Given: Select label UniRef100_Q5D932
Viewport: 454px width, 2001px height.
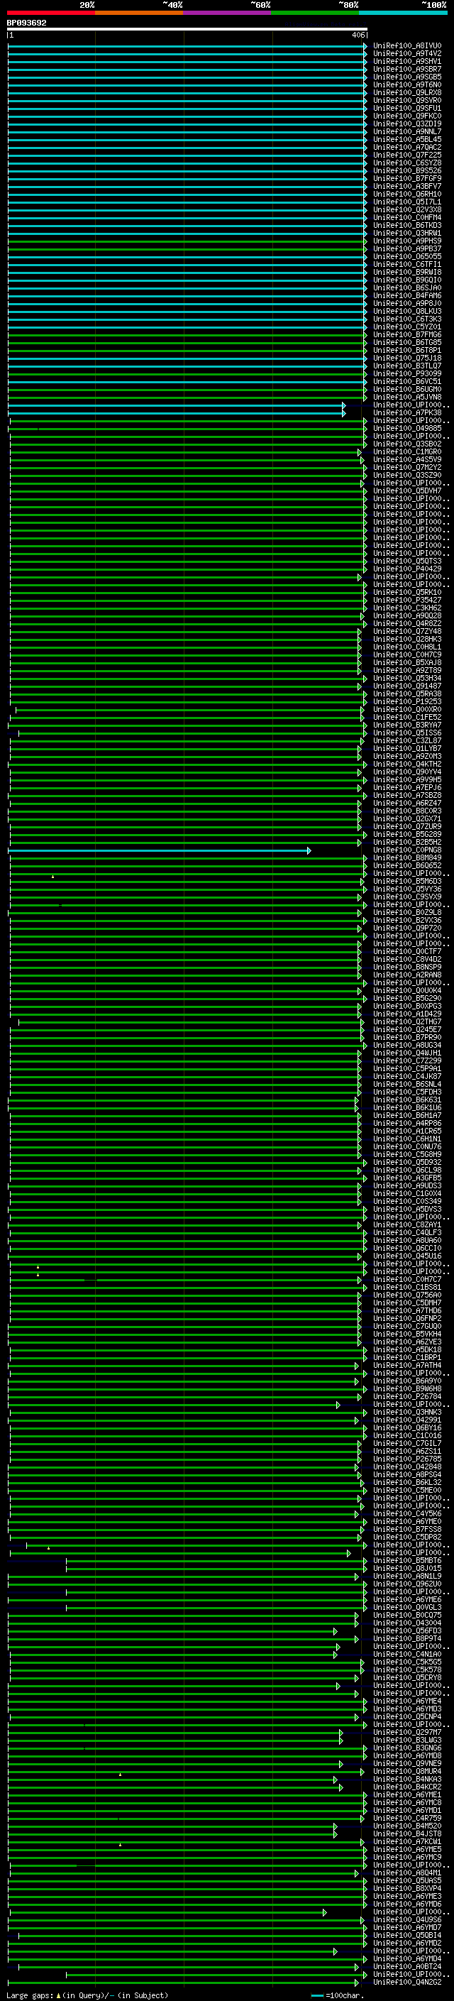Looking at the screenshot, I should [x=407, y=1163].
